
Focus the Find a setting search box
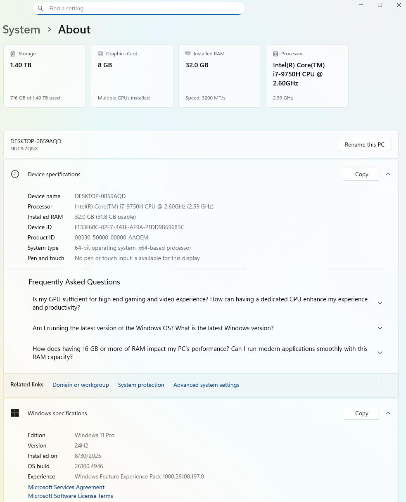pyautogui.click(x=139, y=8)
